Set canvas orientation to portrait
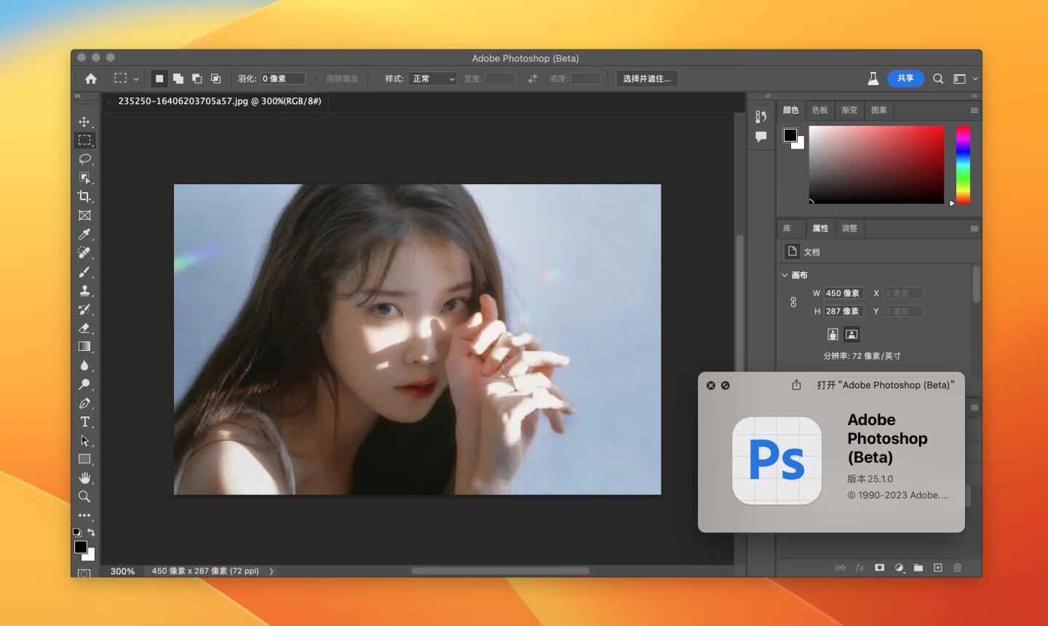This screenshot has height=626, width=1048. [833, 334]
